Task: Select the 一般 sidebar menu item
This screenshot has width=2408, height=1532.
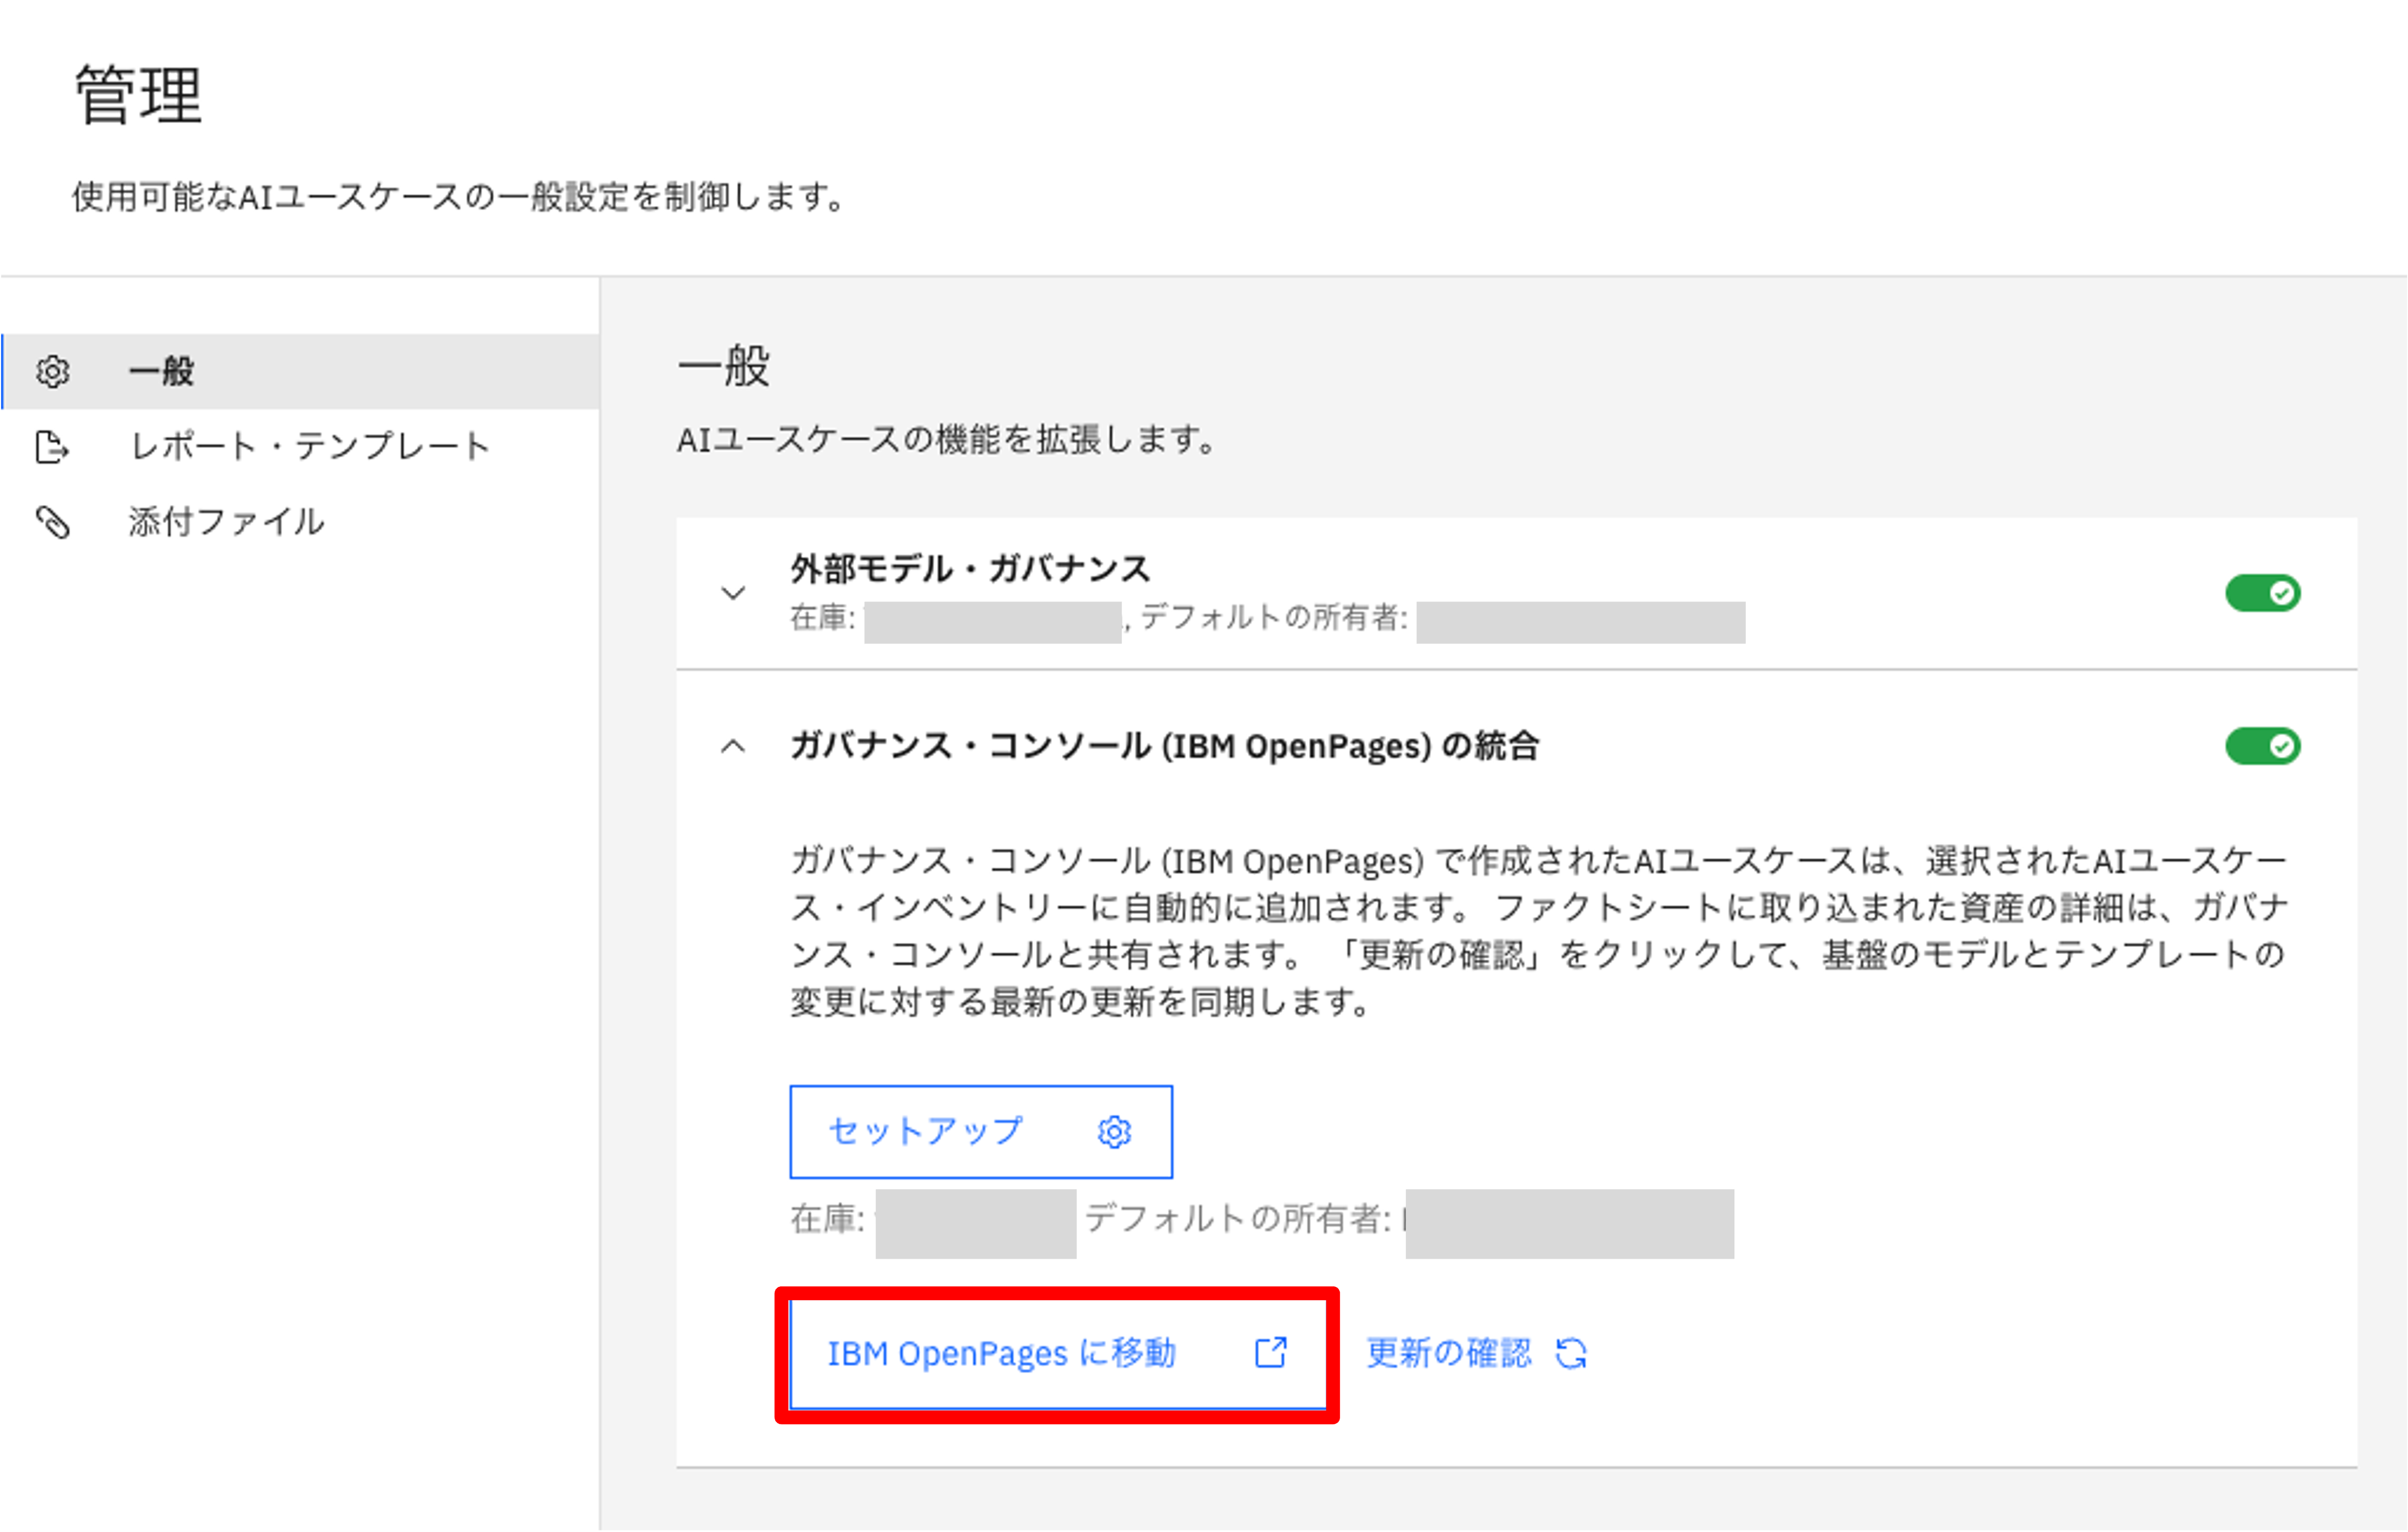Action: coord(162,372)
